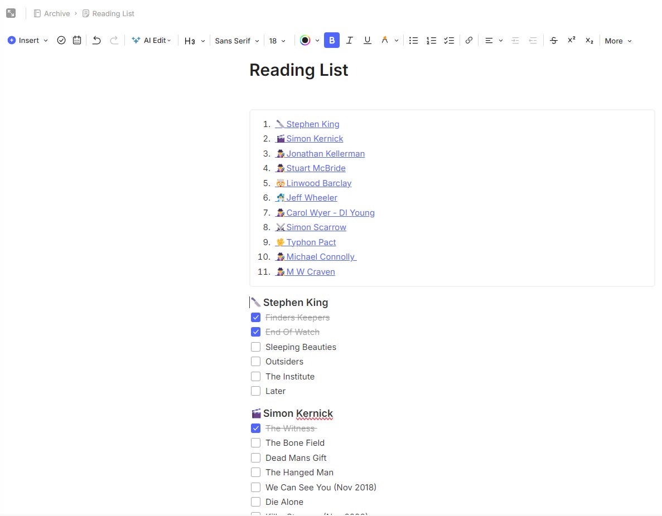The width and height of the screenshot is (662, 516).
Task: Uncheck End Of Watch checkbox
Action: click(x=255, y=332)
